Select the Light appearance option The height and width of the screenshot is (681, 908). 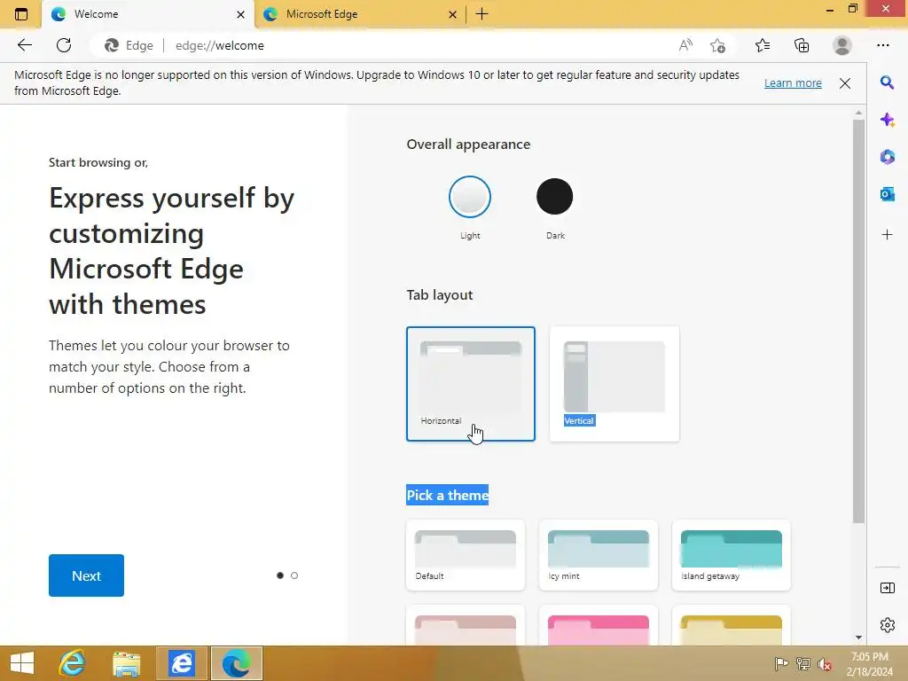tap(470, 197)
